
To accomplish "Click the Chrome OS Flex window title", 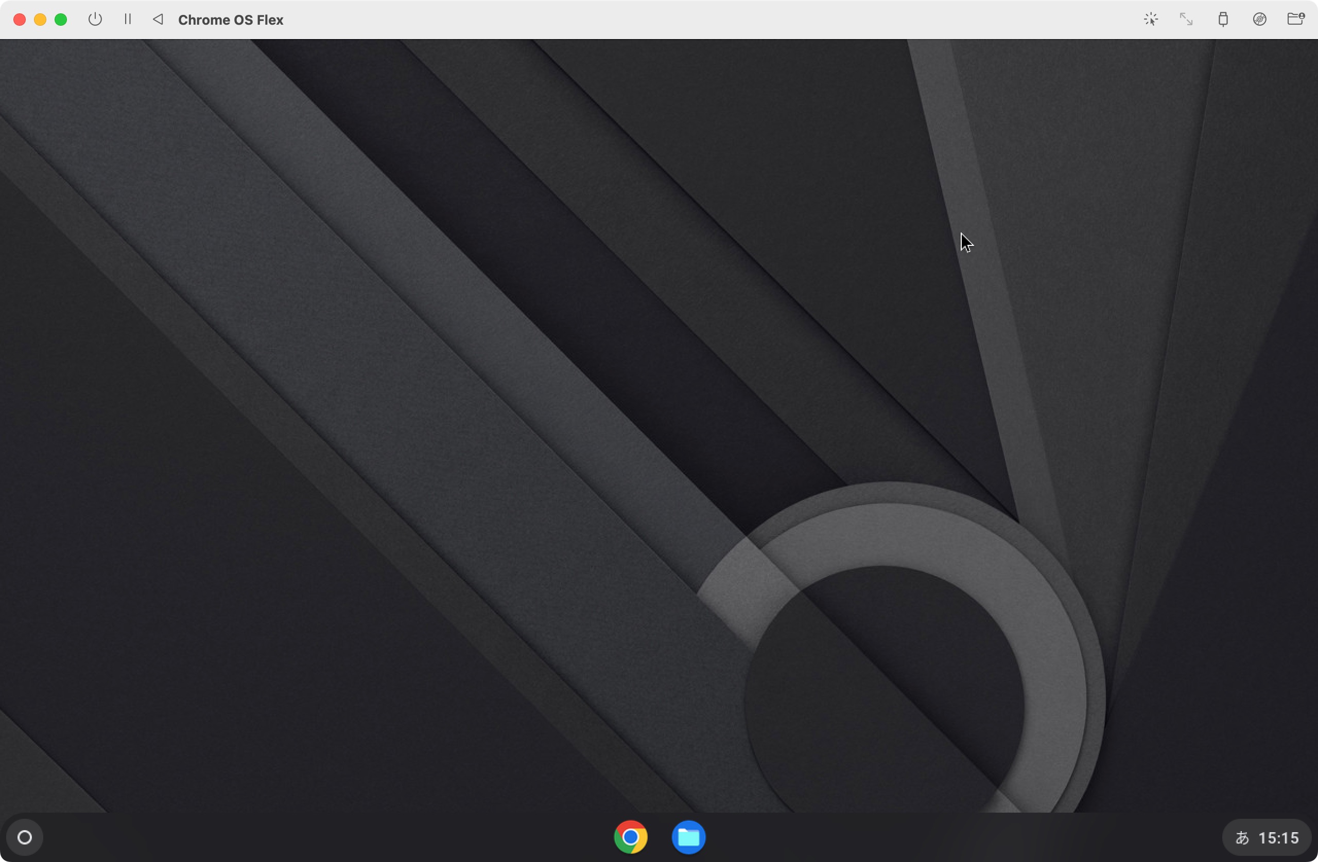I will pos(230,20).
